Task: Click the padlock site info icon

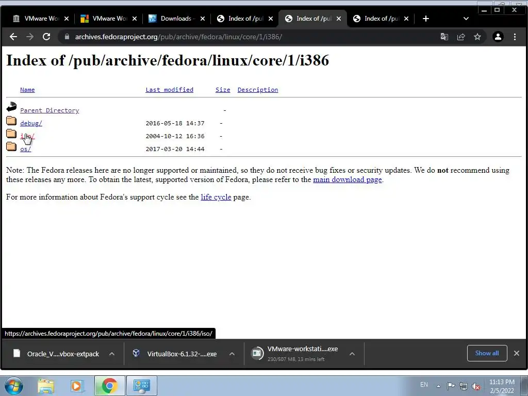Action: (x=67, y=37)
